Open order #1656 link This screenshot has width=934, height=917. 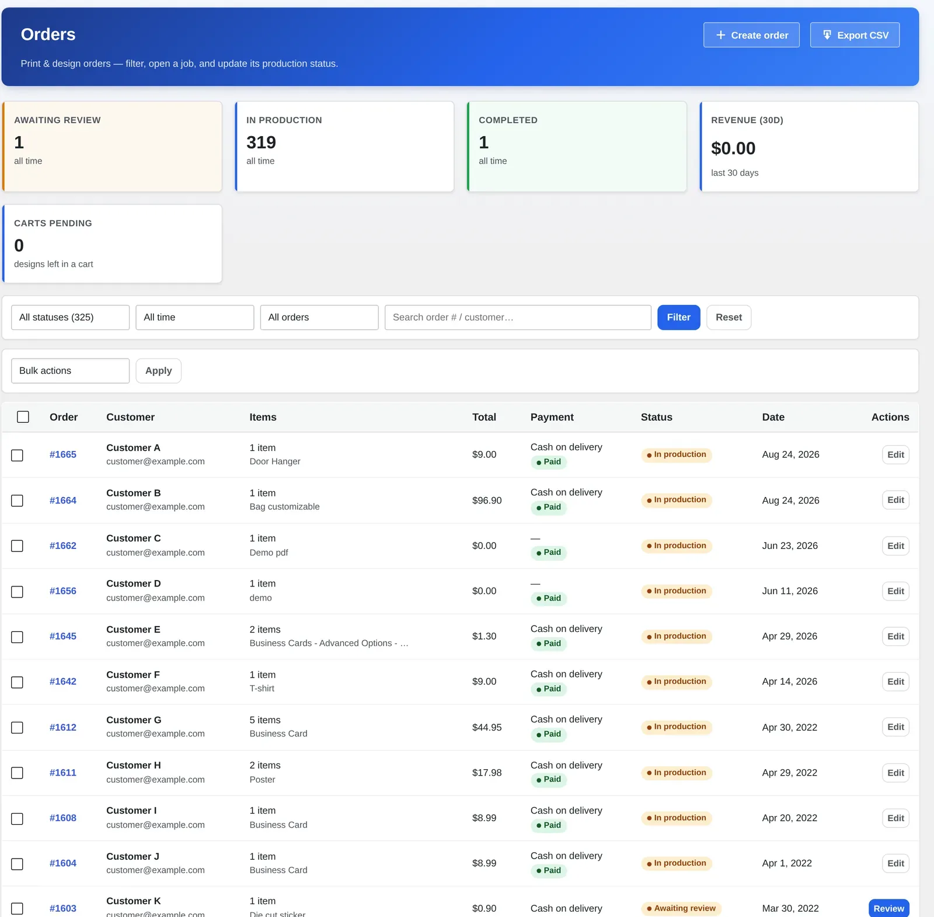[x=63, y=591]
